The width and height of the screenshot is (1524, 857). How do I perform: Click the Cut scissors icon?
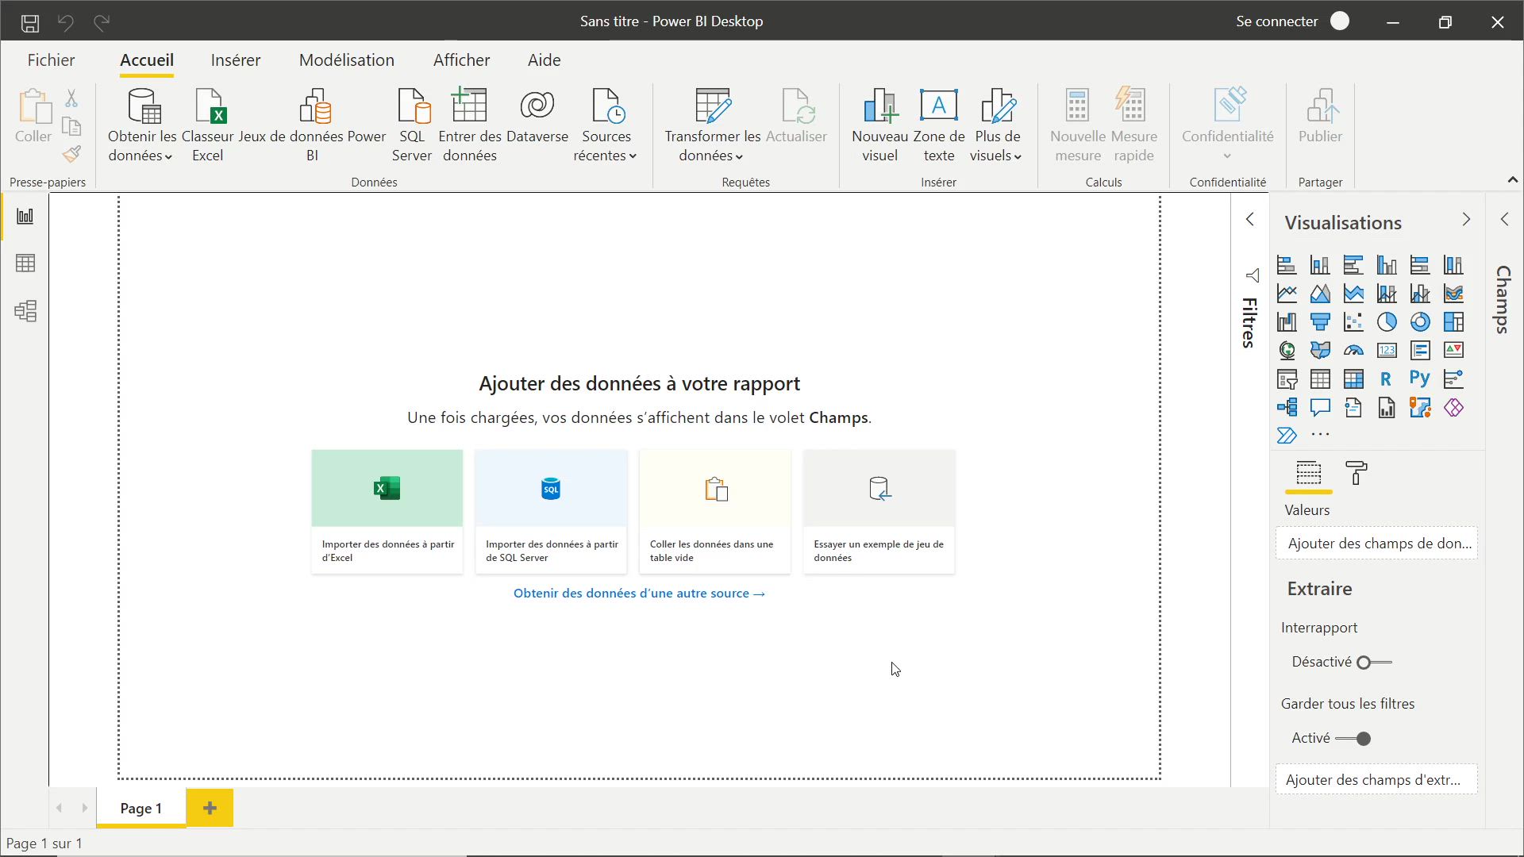pyautogui.click(x=71, y=98)
